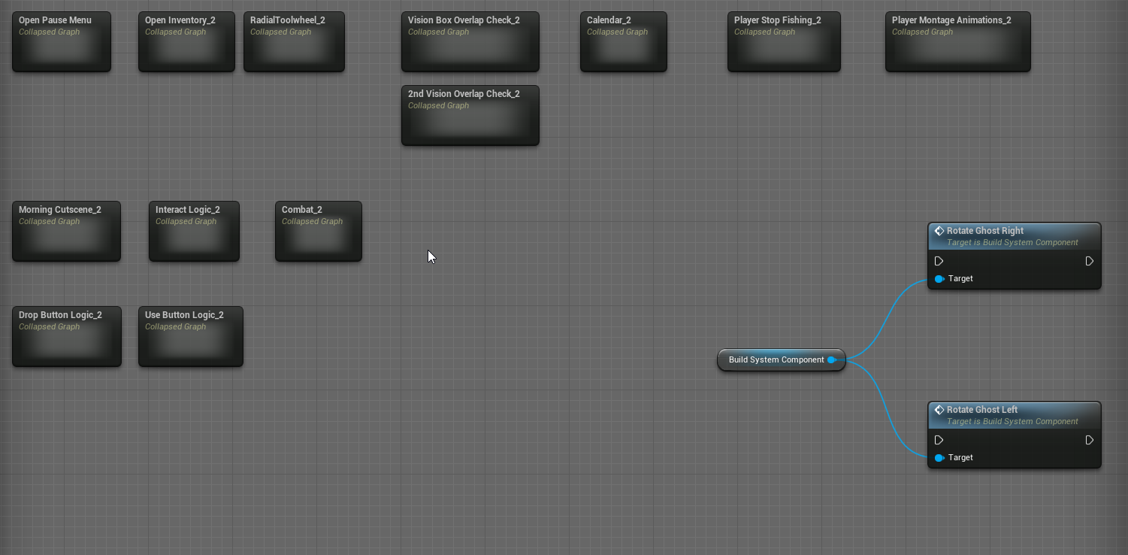Image resolution: width=1128 pixels, height=555 pixels.
Task: Select Target pin on Rotate Ghost Right
Action: coord(939,279)
